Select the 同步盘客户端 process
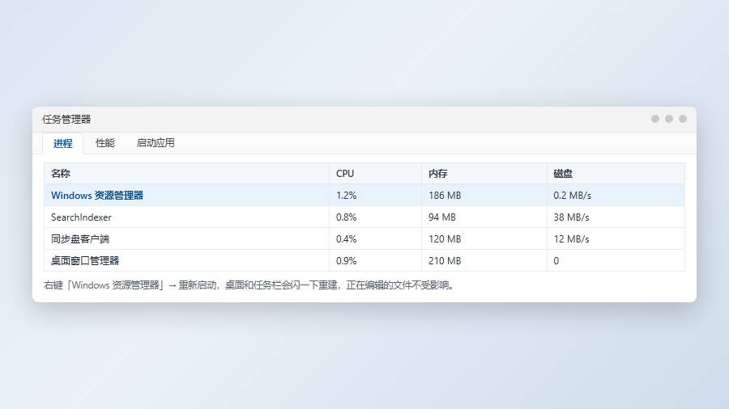This screenshot has width=729, height=409. (364, 238)
